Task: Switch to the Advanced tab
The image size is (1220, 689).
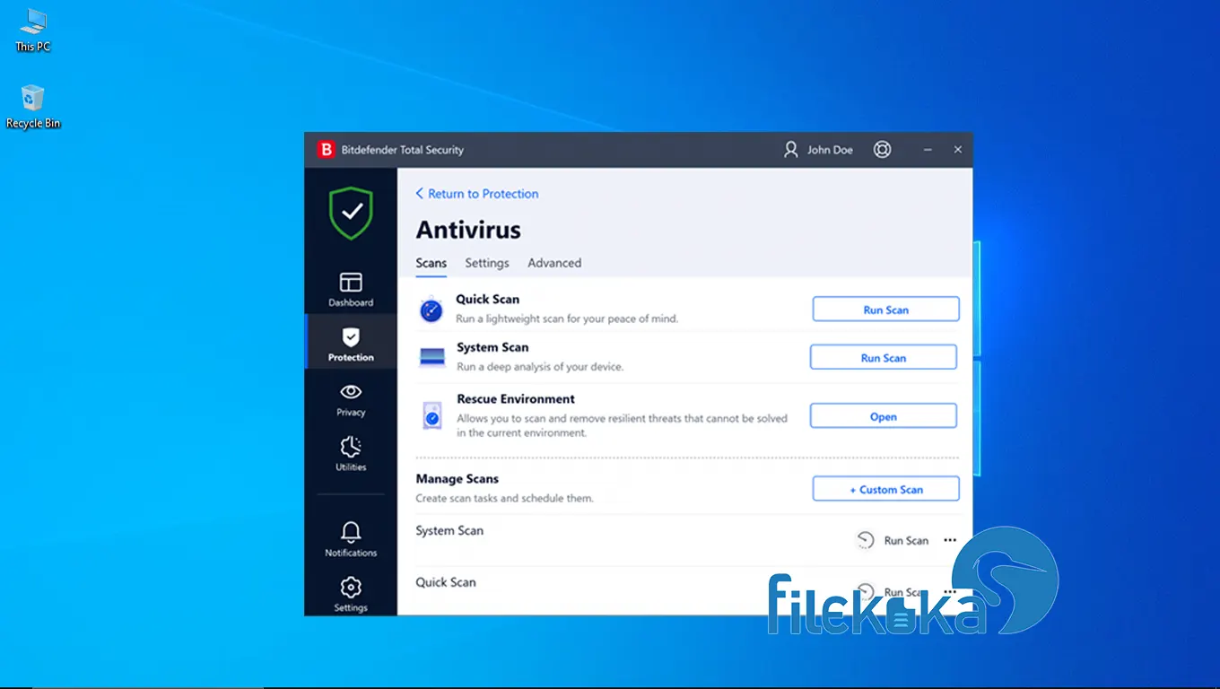Action: [x=554, y=263]
